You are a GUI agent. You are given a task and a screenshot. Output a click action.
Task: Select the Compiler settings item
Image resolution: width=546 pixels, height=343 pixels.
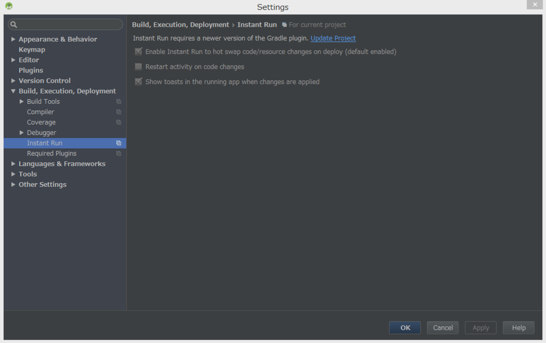pos(41,112)
